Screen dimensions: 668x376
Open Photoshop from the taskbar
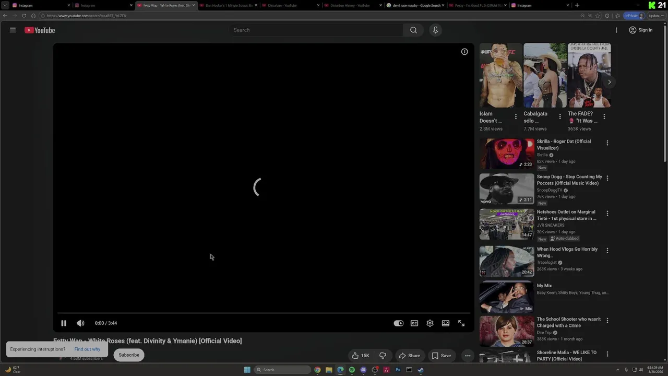tap(398, 370)
